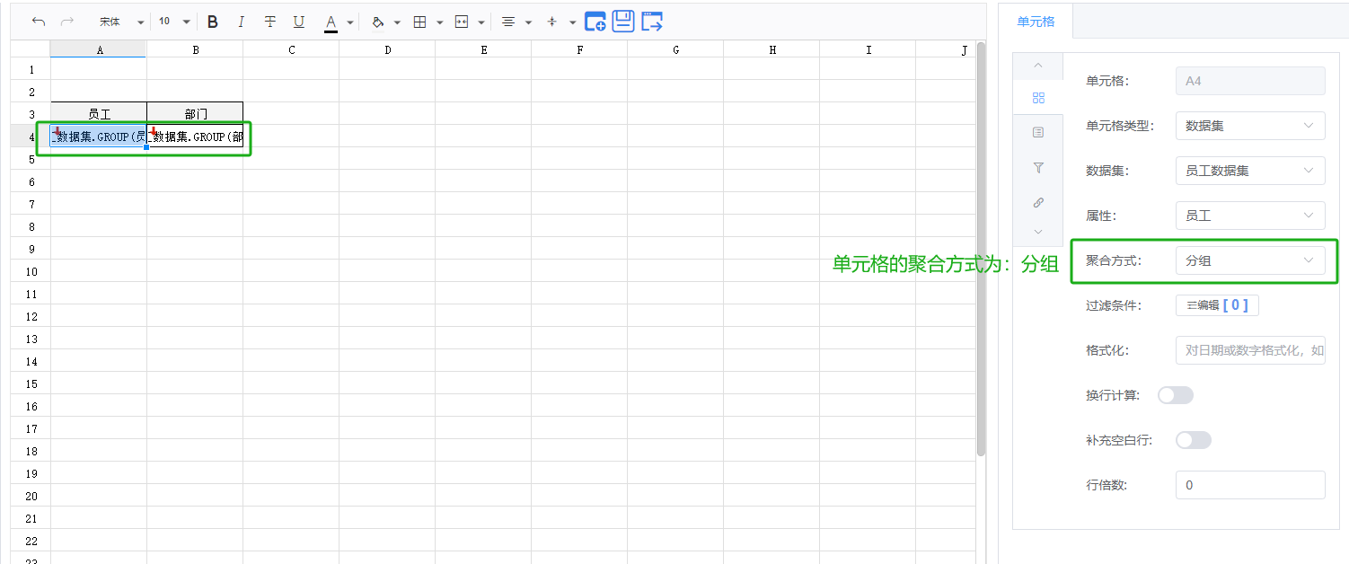The width and height of the screenshot is (1349, 564).
Task: Select column F header
Action: [x=579, y=50]
